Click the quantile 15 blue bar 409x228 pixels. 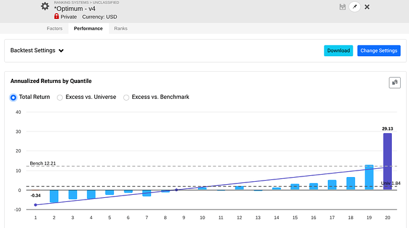click(295, 187)
